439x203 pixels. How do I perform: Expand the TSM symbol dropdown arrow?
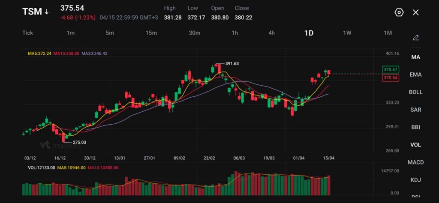[x=46, y=12]
